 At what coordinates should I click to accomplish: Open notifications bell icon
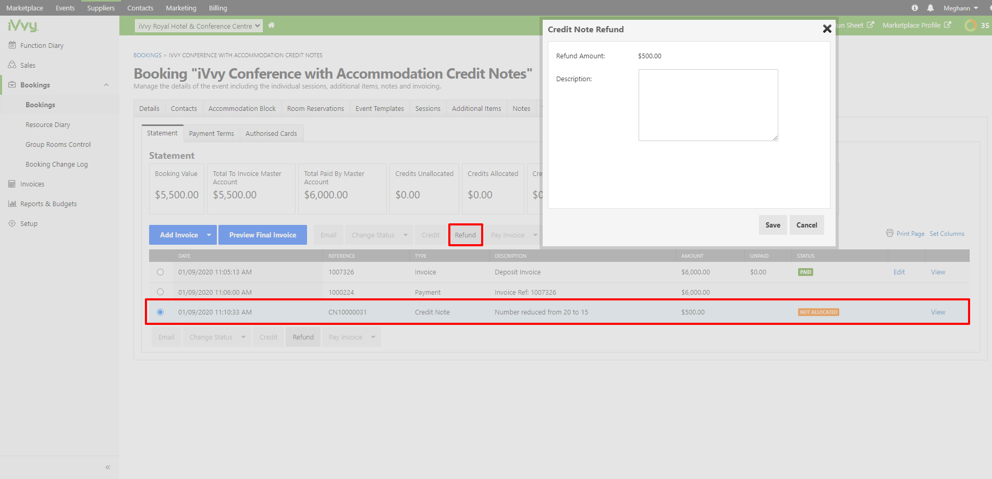tap(930, 8)
